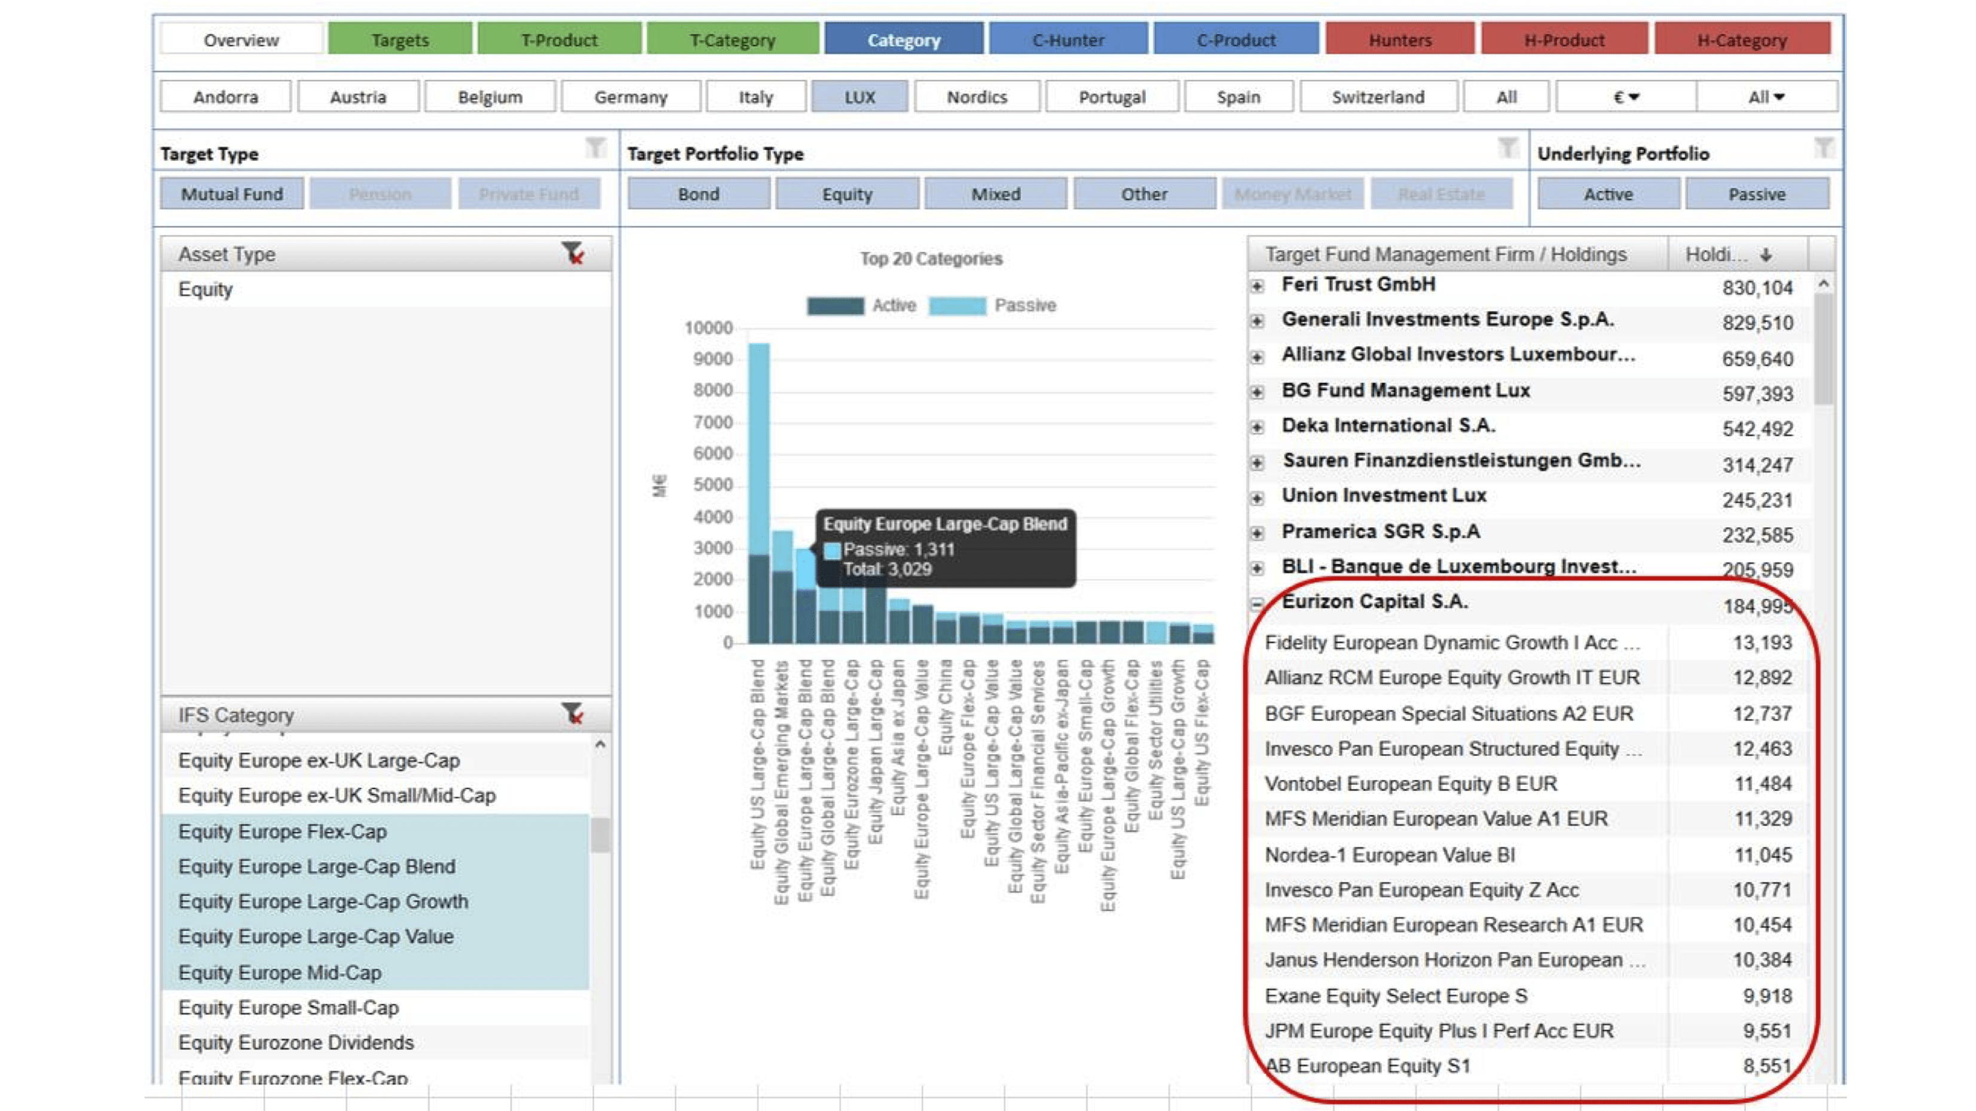
Task: Click the holdings table scrollbar
Action: 1824,349
